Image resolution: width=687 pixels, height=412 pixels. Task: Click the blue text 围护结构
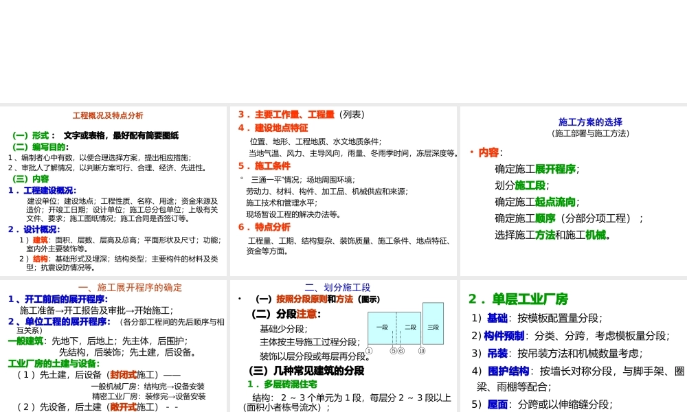(508, 371)
